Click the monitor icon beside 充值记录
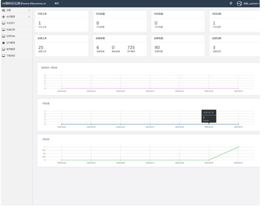 pyautogui.click(x=4, y=30)
